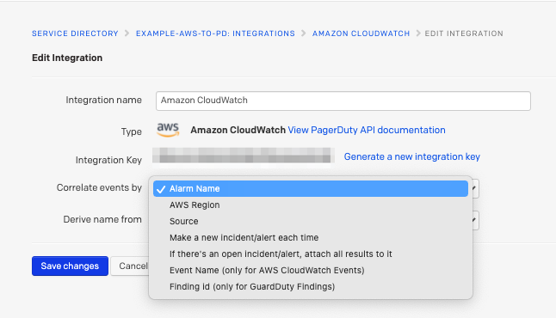Click the checkmark icon next to Alarm Name
This screenshot has height=318, width=556.
tap(161, 189)
